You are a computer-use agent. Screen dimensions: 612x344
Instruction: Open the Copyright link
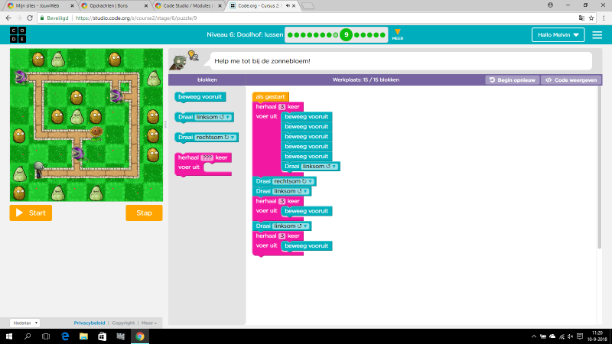click(x=123, y=323)
